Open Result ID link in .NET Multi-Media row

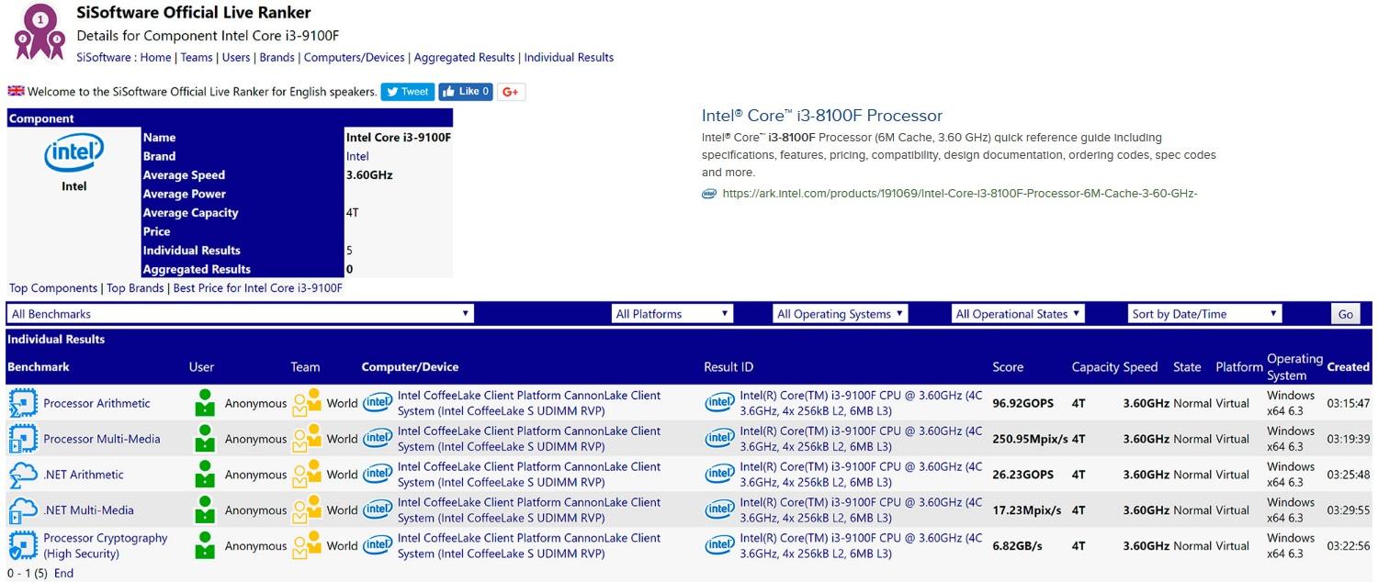[x=861, y=510]
